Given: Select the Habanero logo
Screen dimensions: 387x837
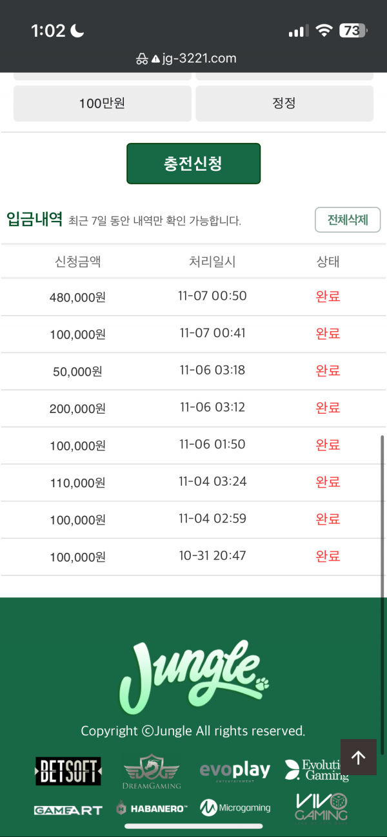Looking at the screenshot, I should pyautogui.click(x=152, y=808).
